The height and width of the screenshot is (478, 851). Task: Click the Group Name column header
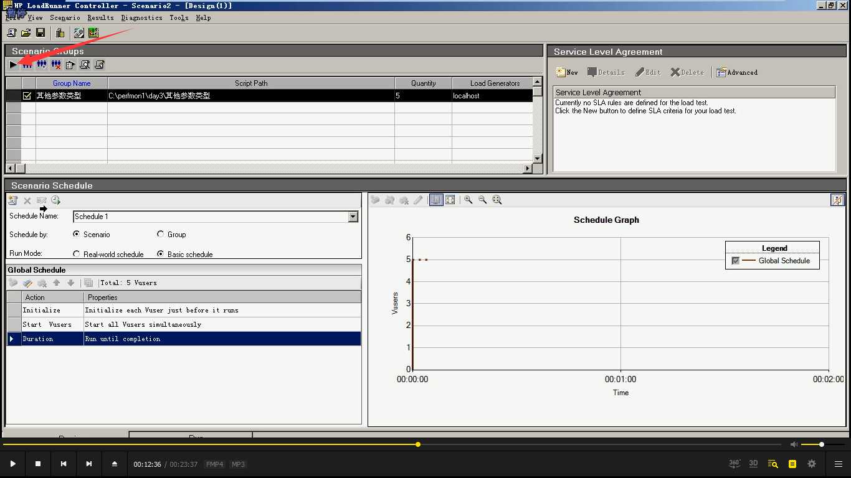(x=72, y=83)
